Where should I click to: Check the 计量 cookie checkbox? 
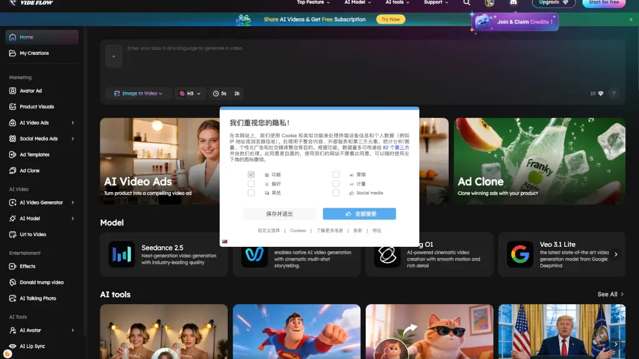(x=336, y=184)
